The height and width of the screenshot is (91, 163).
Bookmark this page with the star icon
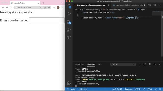point(49,7)
